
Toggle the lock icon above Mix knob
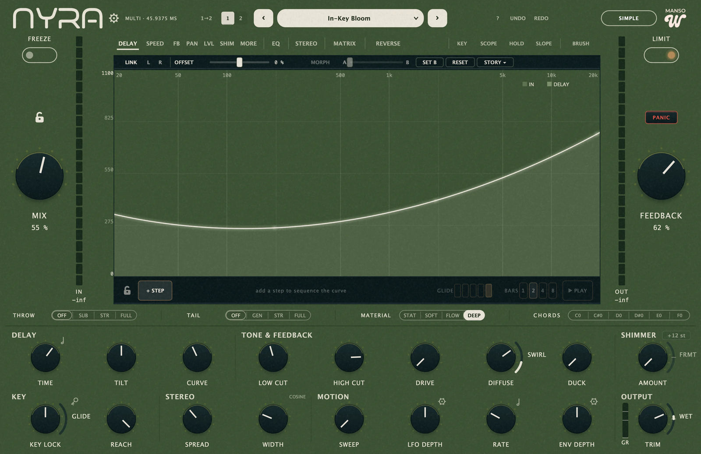pos(39,117)
